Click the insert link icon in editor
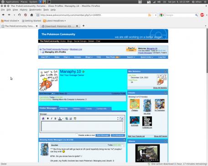The height and width of the screenshot is (166, 208). [67, 119]
